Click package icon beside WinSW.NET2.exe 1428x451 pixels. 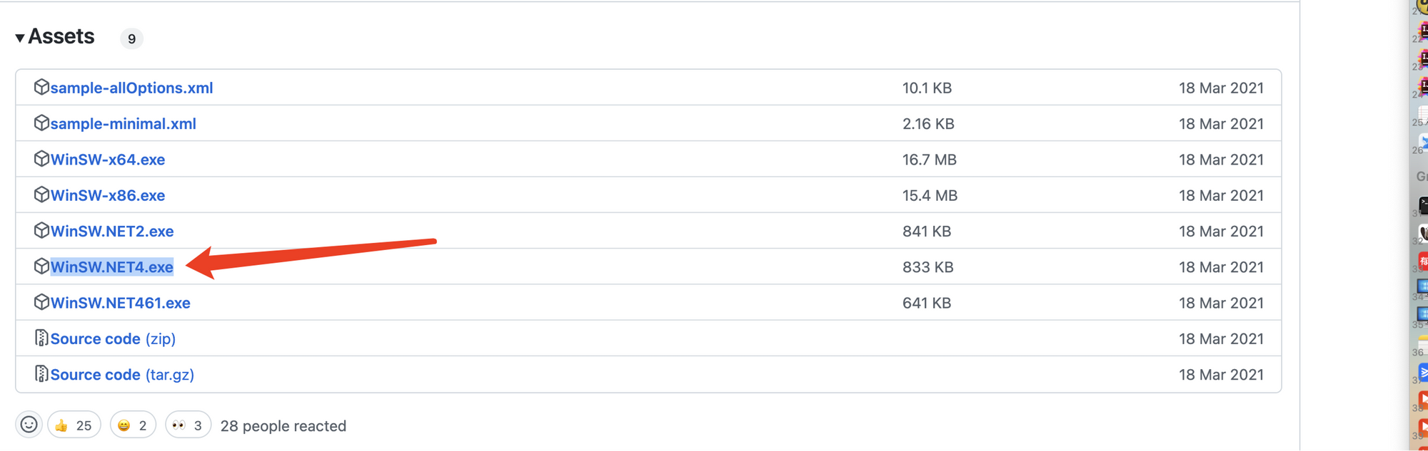click(x=41, y=230)
